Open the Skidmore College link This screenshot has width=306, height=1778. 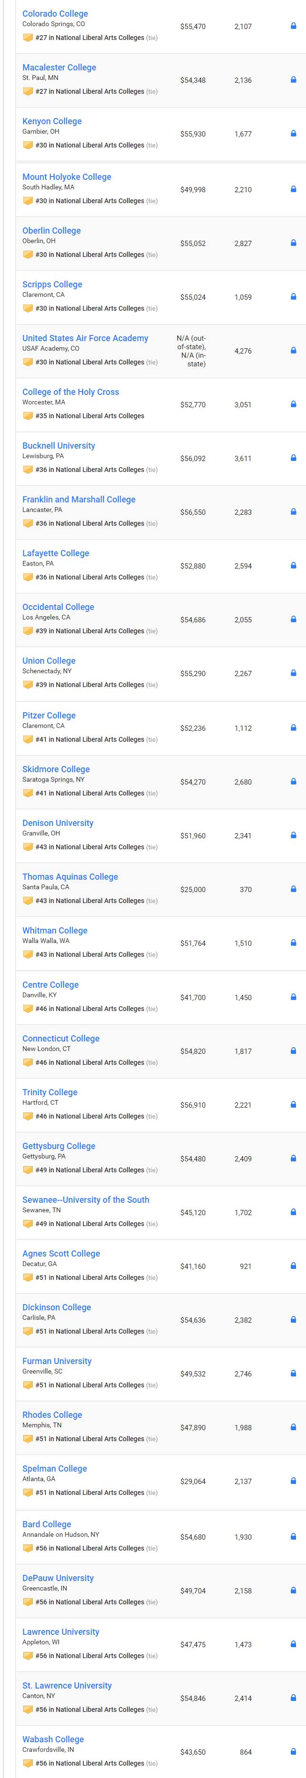pos(56,769)
